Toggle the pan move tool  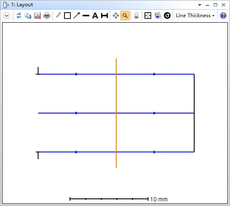[x=116, y=16]
